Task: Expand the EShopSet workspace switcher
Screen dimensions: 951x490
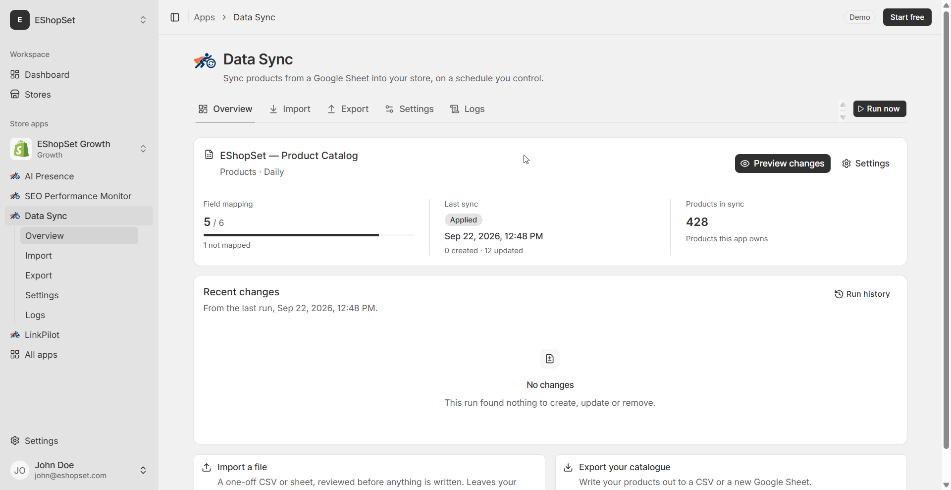Action: point(143,20)
